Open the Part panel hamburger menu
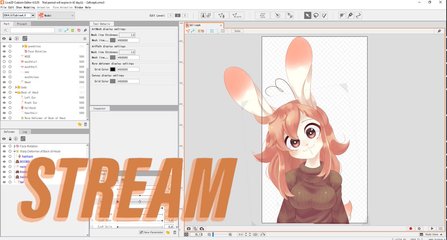The image size is (447, 240). click(85, 38)
